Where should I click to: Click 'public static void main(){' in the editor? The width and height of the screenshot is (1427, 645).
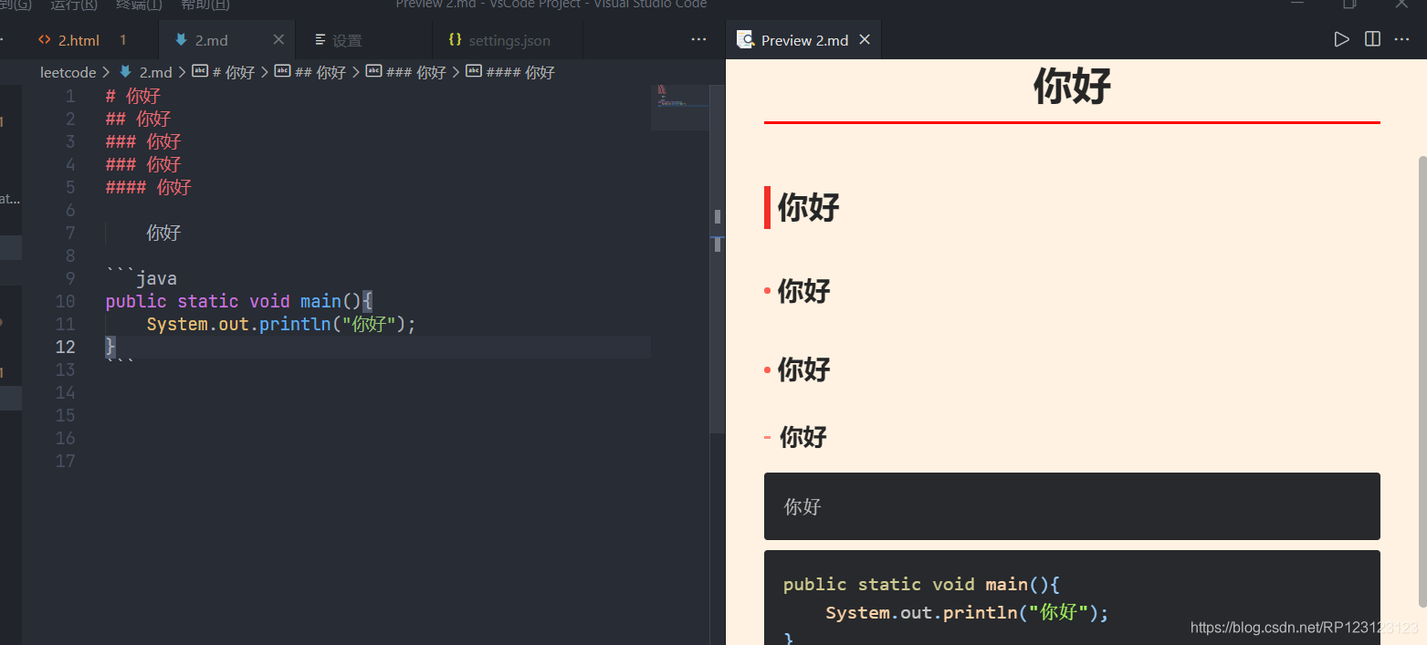coord(239,301)
